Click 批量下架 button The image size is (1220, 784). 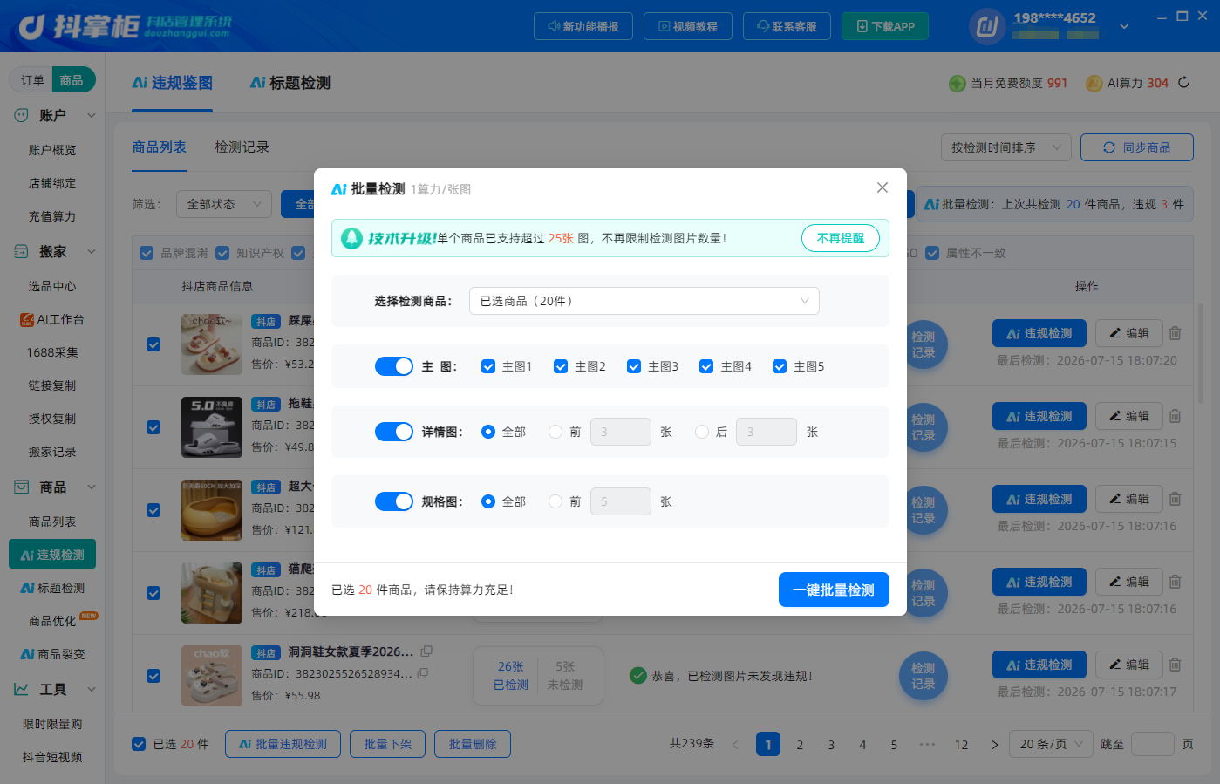click(x=388, y=744)
